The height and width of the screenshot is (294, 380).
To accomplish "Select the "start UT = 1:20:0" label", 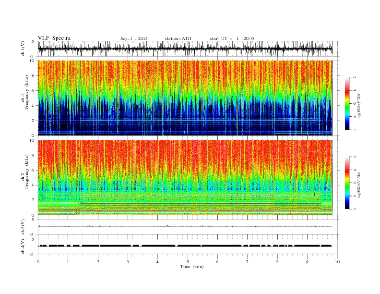I will (x=232, y=38).
